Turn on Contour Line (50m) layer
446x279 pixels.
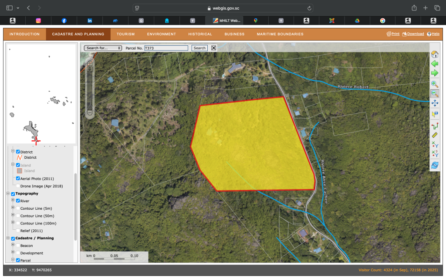click(x=18, y=216)
